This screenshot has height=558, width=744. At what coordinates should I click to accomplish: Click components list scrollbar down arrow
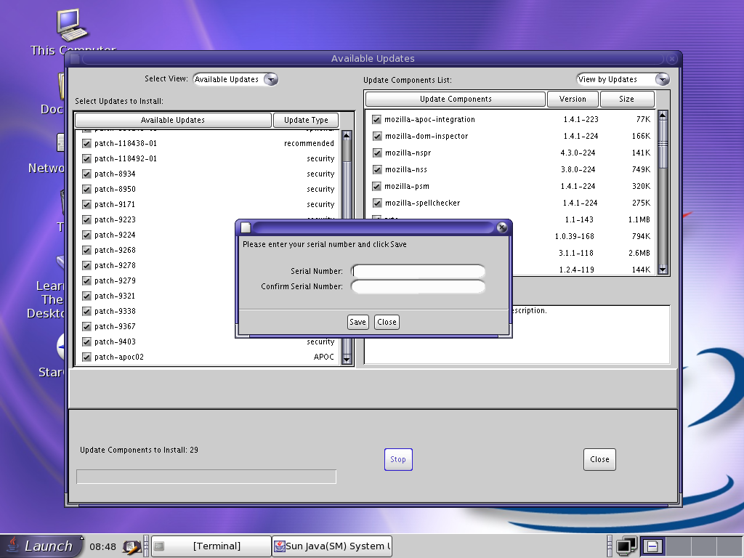pyautogui.click(x=663, y=270)
